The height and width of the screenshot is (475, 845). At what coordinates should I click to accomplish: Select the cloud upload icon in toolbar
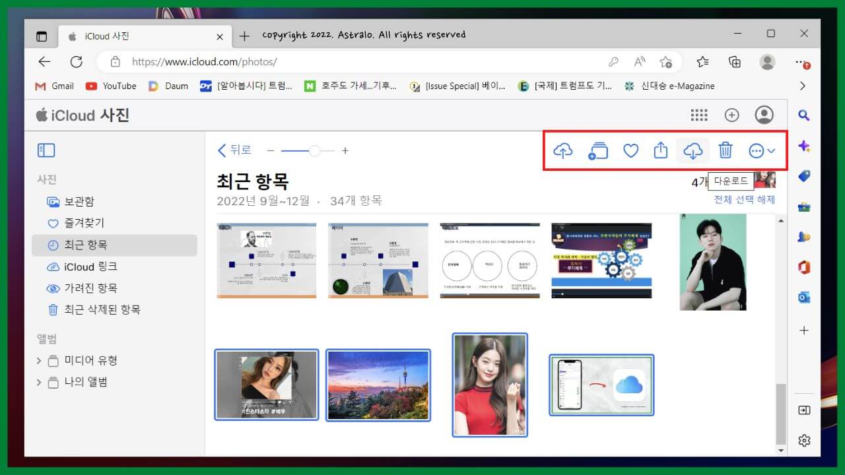click(562, 150)
